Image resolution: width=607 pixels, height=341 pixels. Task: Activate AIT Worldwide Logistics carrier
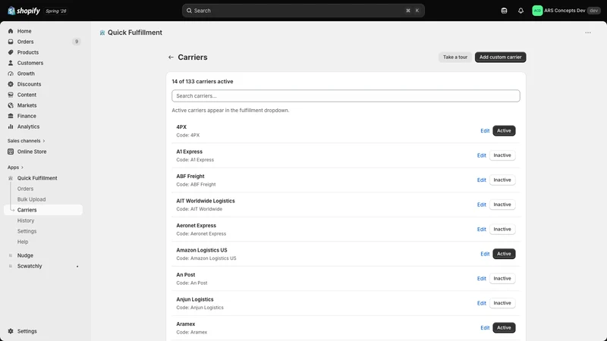[502, 205]
